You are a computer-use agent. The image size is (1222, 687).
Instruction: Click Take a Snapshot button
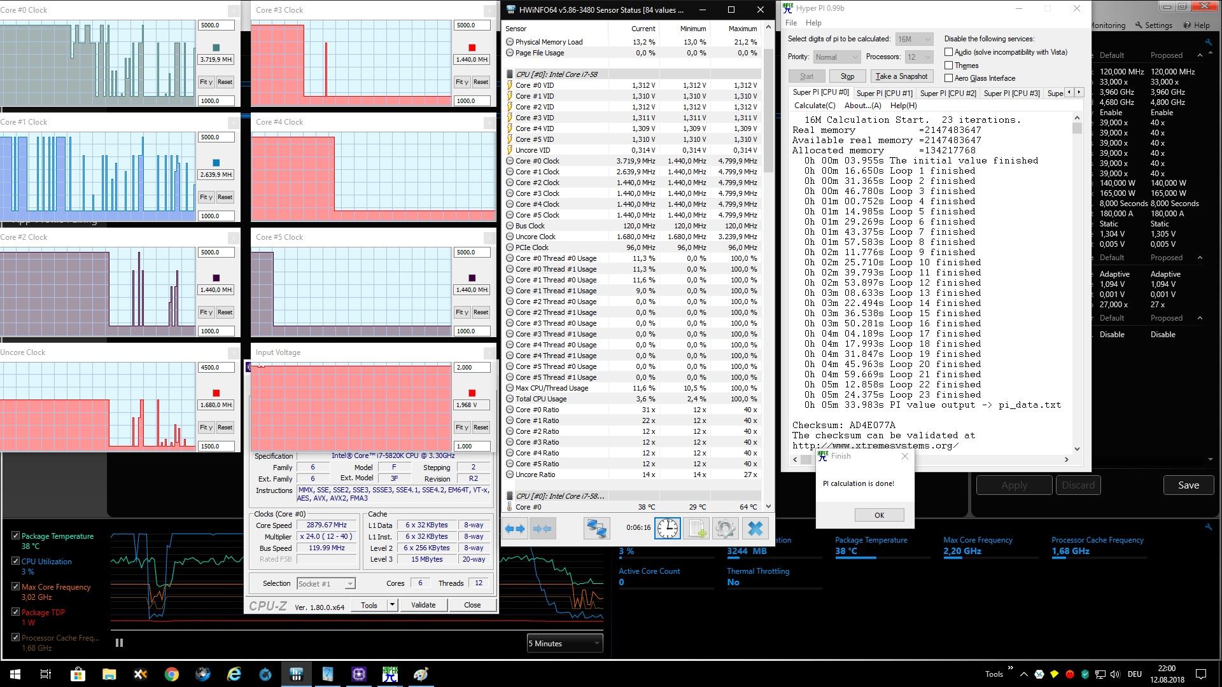pyautogui.click(x=901, y=76)
